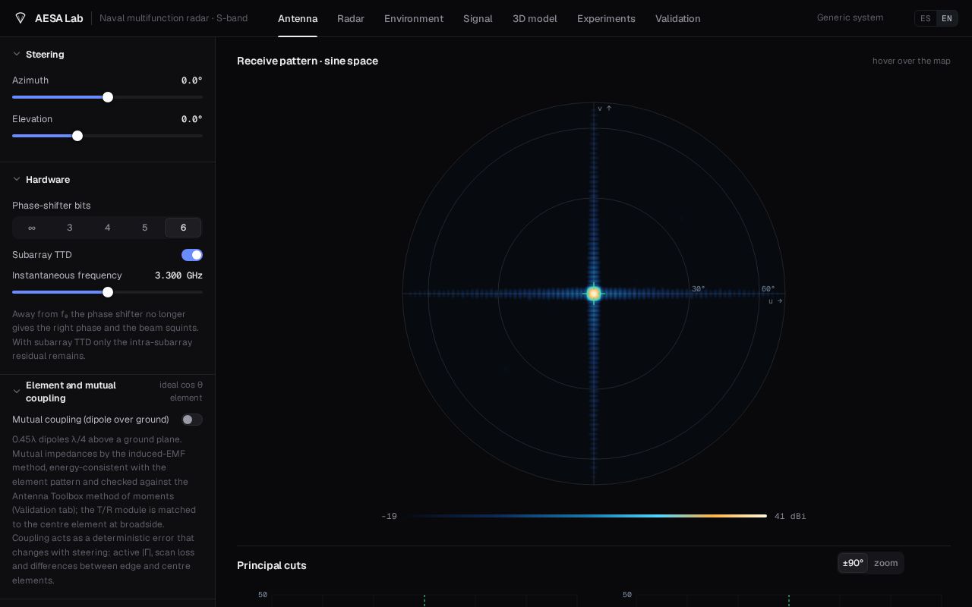Image resolution: width=972 pixels, height=607 pixels.
Task: Select the zoom principal cuts view
Action: [886, 563]
